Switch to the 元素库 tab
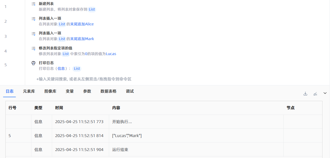Image resolution: width=330 pixels, height=158 pixels. click(x=29, y=91)
